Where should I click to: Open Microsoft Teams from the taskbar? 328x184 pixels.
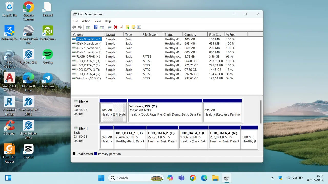pos(181,178)
